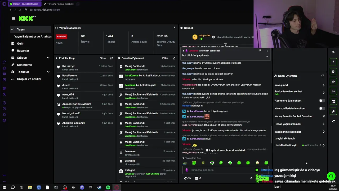
Task: Open Steam from the taskbar
Action: (99, 188)
